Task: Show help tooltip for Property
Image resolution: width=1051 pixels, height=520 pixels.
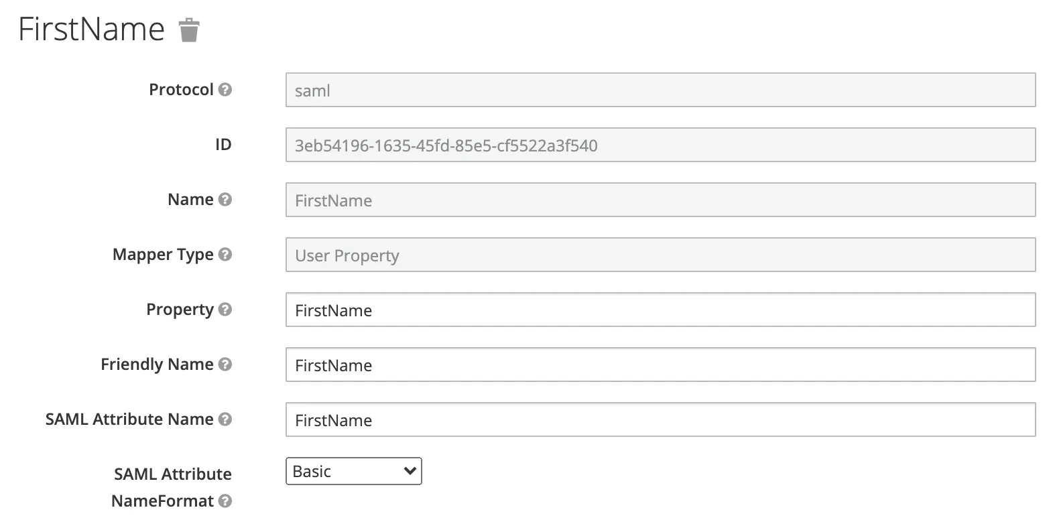Action: 225,310
